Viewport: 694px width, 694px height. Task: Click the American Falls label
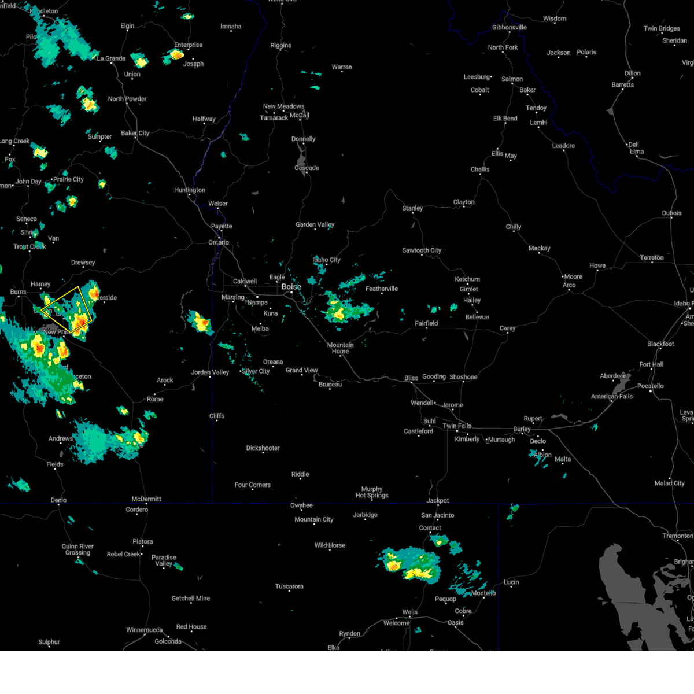point(612,396)
